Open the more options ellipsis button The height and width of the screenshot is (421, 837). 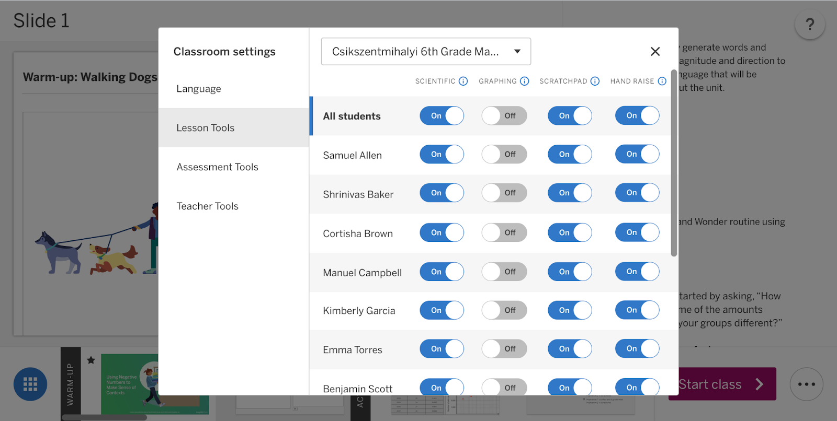[806, 384]
